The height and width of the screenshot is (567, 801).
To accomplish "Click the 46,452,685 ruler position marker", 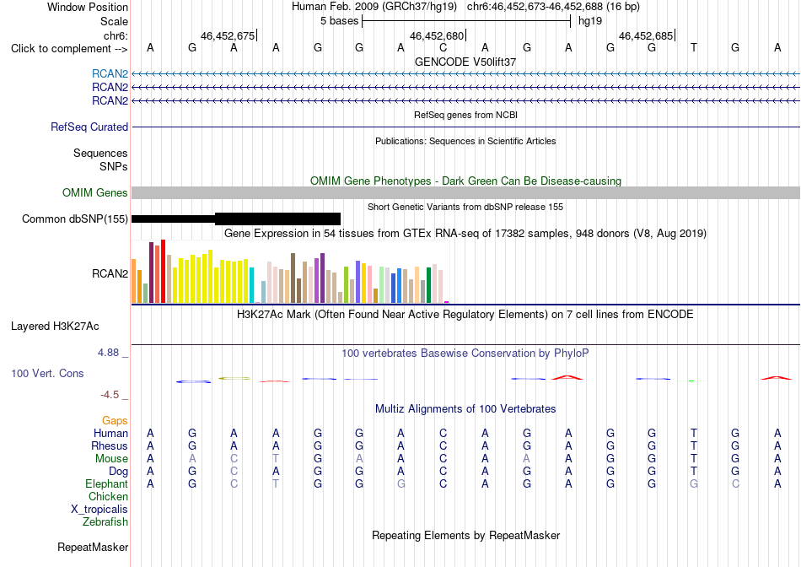I will [x=646, y=35].
